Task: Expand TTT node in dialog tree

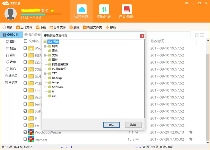Action: tap(45, 73)
